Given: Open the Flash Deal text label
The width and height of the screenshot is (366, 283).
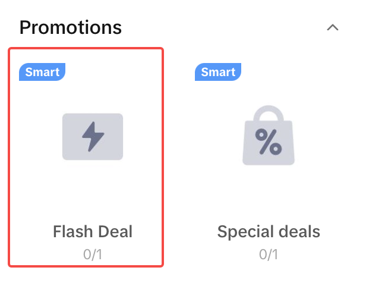Looking at the screenshot, I should coord(93,232).
